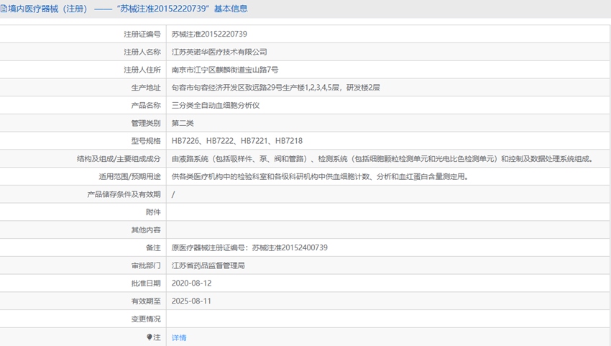Select remark 原医疗器械注册证编号：苏械注准20152400739
This screenshot has width=611, height=346.
pos(249,247)
